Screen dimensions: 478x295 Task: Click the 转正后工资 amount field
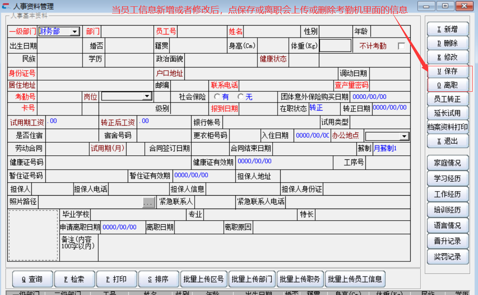pos(164,122)
